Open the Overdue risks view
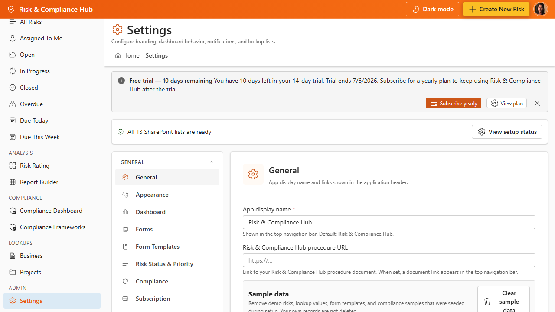This screenshot has width=555, height=312. click(52, 104)
